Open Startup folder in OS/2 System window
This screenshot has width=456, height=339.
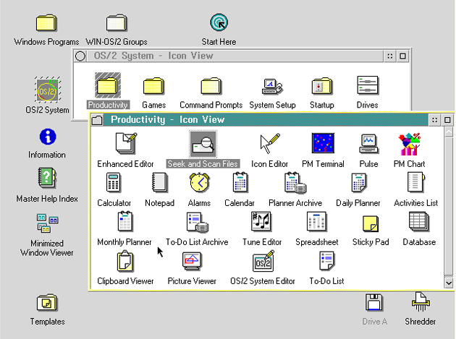point(321,86)
